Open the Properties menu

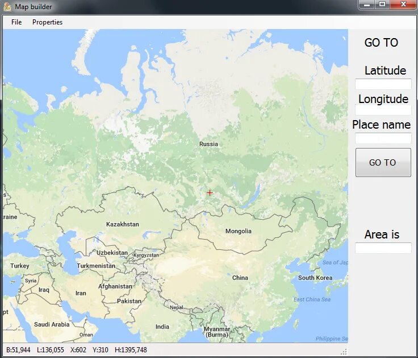pyautogui.click(x=48, y=22)
